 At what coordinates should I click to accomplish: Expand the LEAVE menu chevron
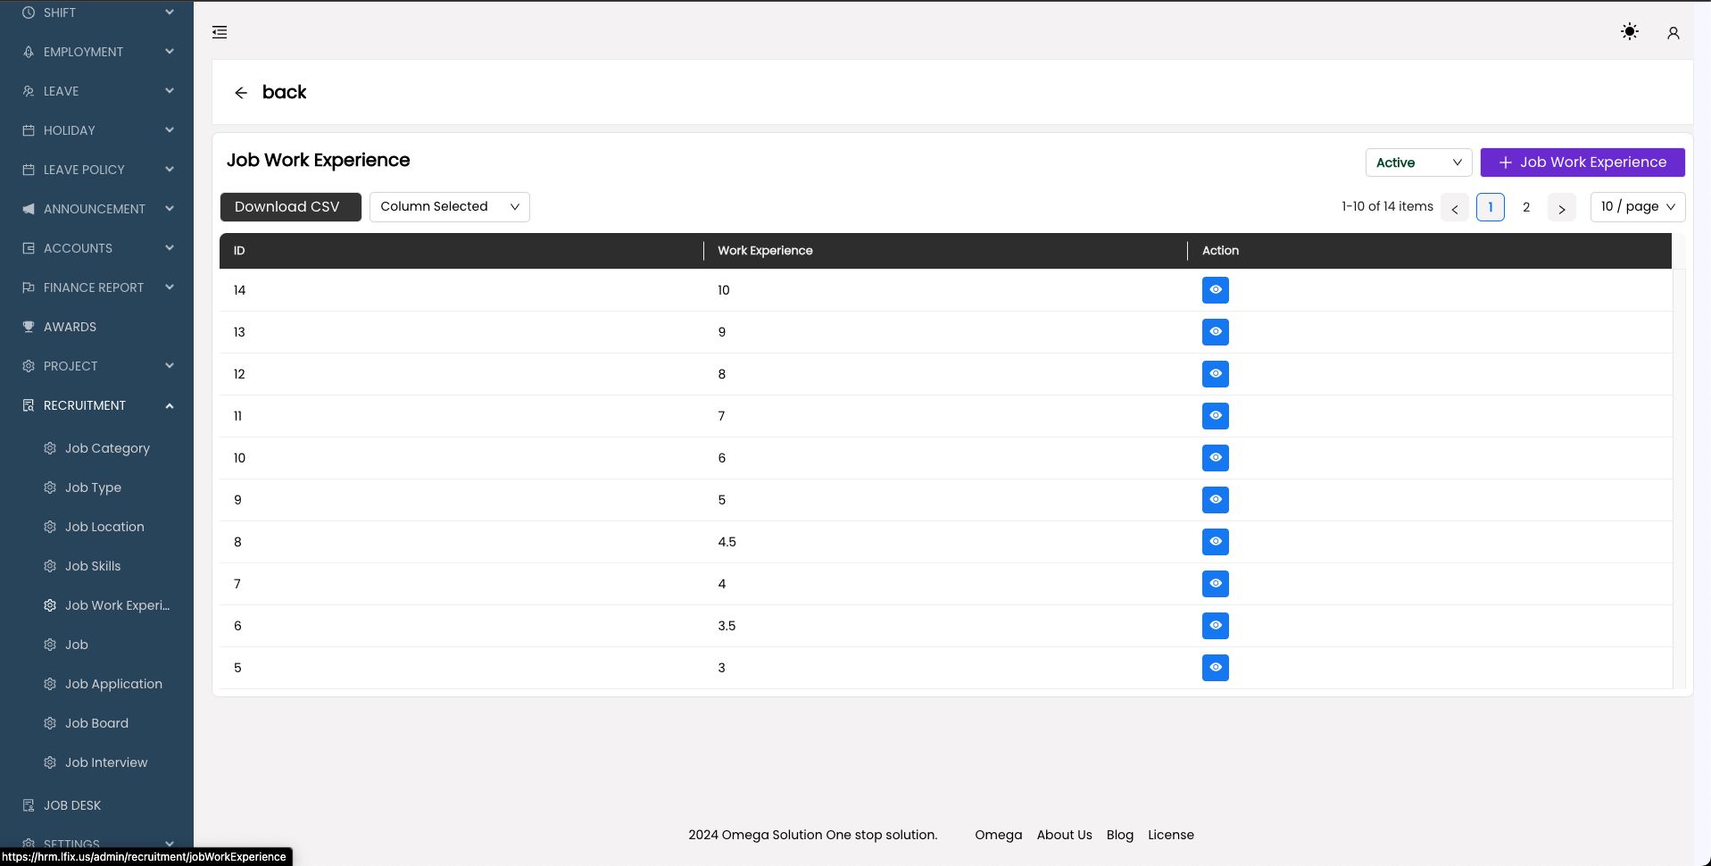pyautogui.click(x=170, y=91)
